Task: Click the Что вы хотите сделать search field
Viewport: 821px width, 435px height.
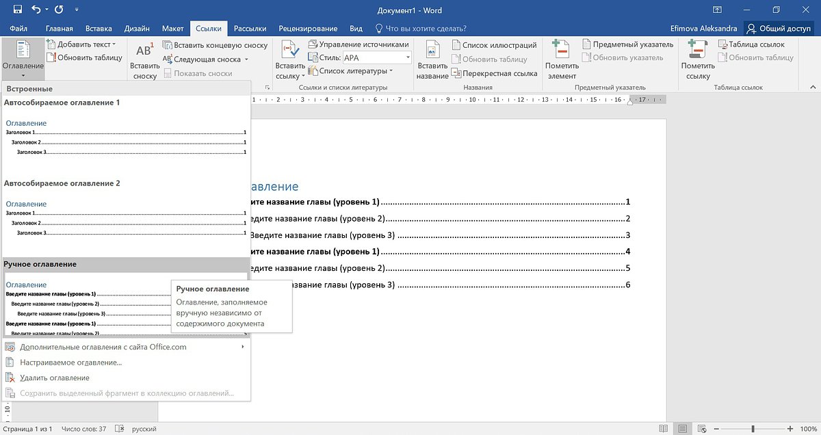Action: (426, 29)
